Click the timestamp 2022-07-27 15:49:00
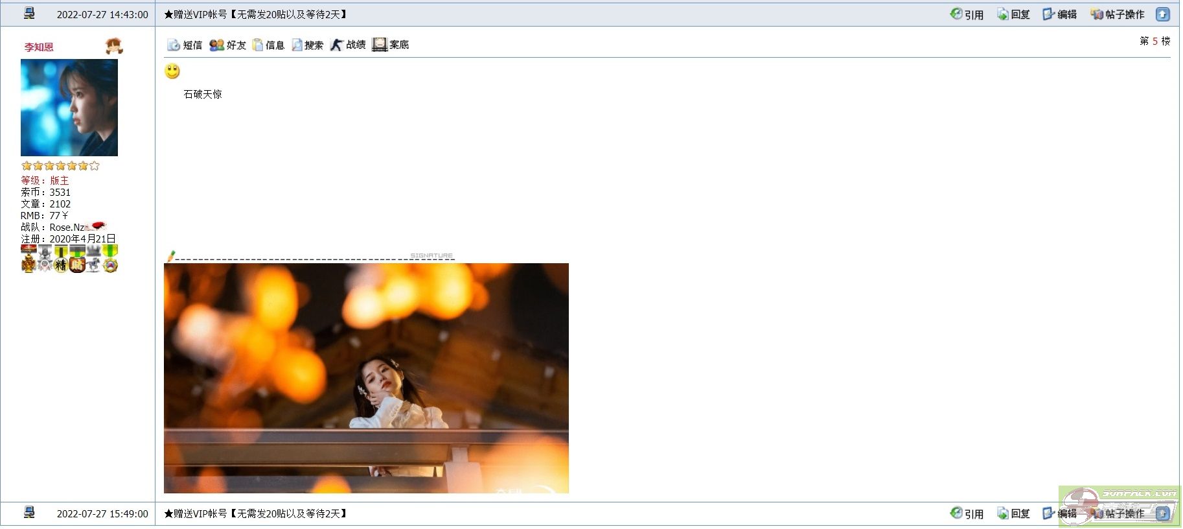Viewport: 1183px width, 529px height. click(x=102, y=513)
